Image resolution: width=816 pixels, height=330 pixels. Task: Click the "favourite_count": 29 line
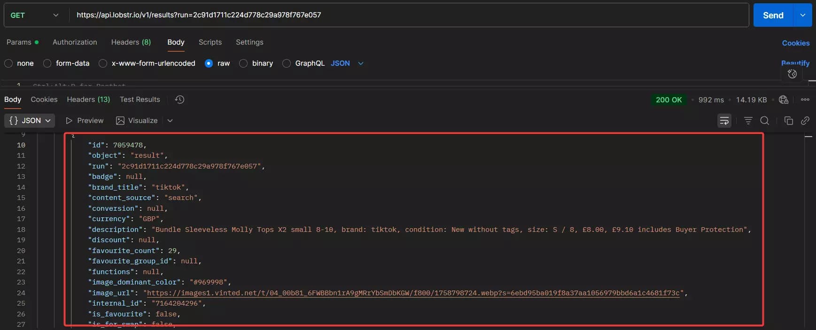(134, 251)
